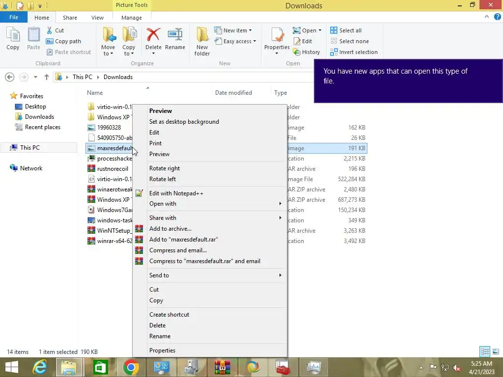This screenshot has width=503, height=377.
Task: Click the Date modified column header
Action: click(233, 93)
